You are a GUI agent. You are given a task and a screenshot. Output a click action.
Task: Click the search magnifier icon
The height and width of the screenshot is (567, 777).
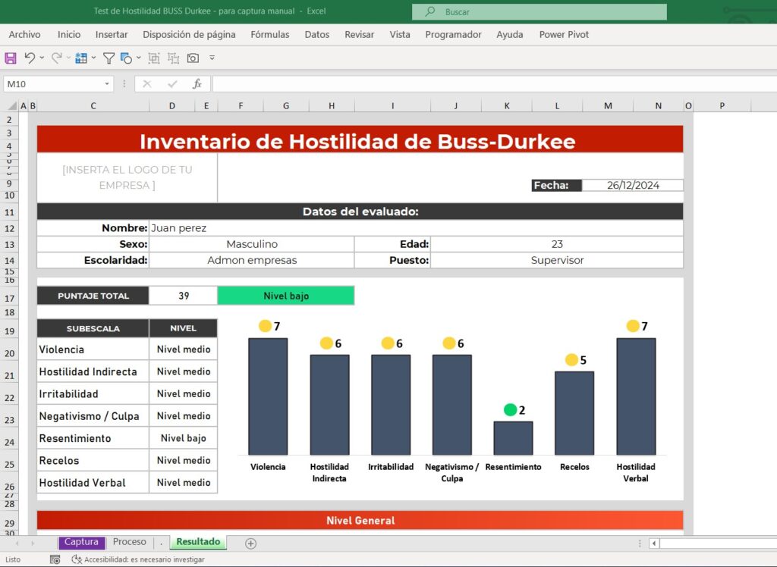430,11
